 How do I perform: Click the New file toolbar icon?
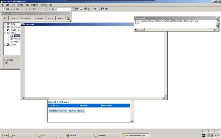pos(4,9)
